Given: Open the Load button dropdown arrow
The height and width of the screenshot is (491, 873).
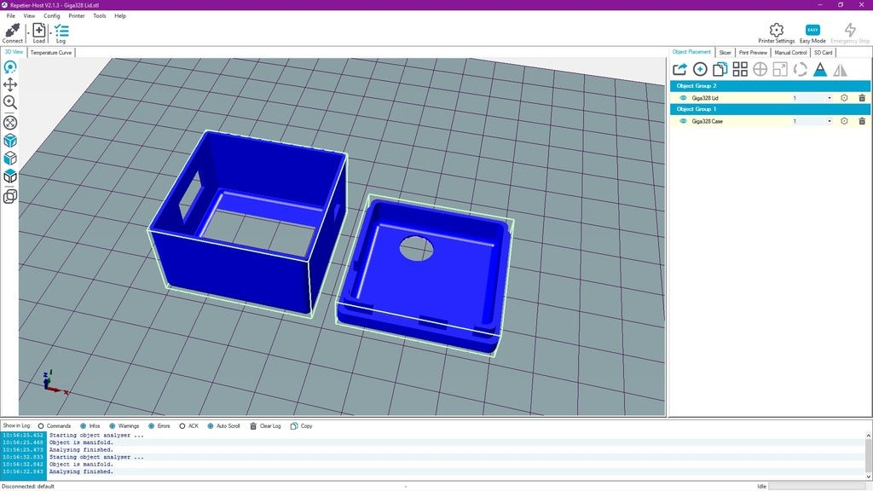Looking at the screenshot, I should pyautogui.click(x=49, y=33).
